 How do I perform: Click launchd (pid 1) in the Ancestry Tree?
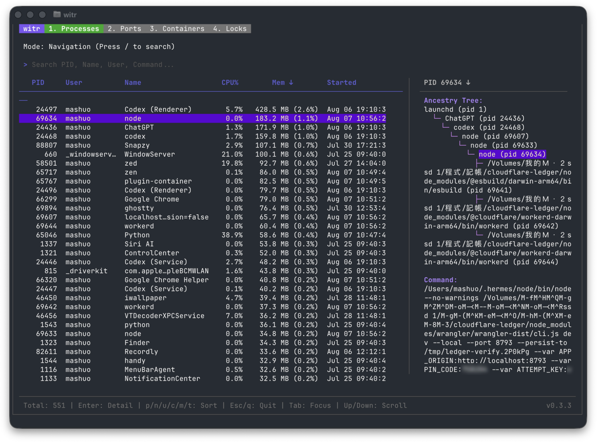point(455,109)
